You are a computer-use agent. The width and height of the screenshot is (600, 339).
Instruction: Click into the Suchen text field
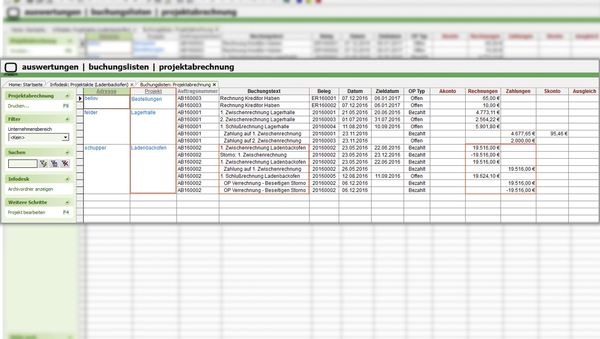pos(23,164)
